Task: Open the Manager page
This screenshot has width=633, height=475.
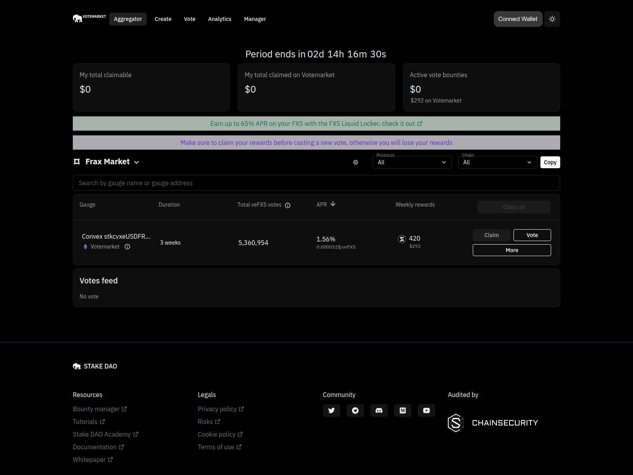Action: coord(255,19)
